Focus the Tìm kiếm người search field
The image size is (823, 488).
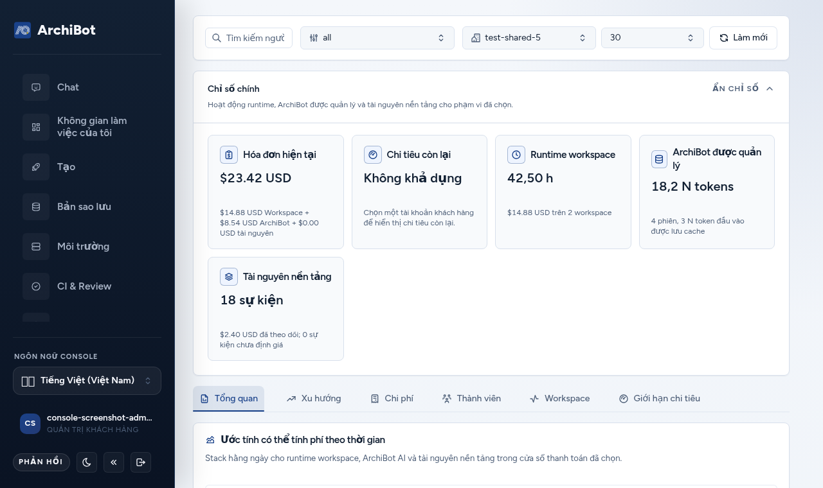point(249,38)
